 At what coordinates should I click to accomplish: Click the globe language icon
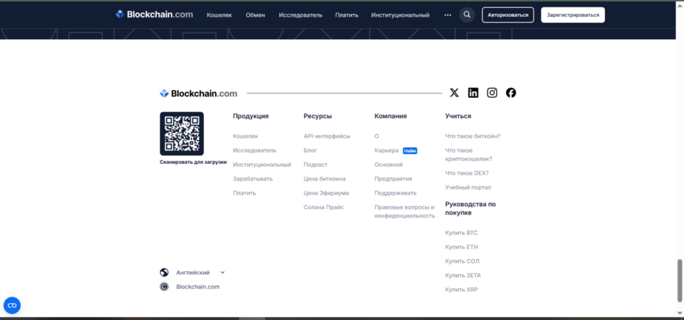(164, 273)
